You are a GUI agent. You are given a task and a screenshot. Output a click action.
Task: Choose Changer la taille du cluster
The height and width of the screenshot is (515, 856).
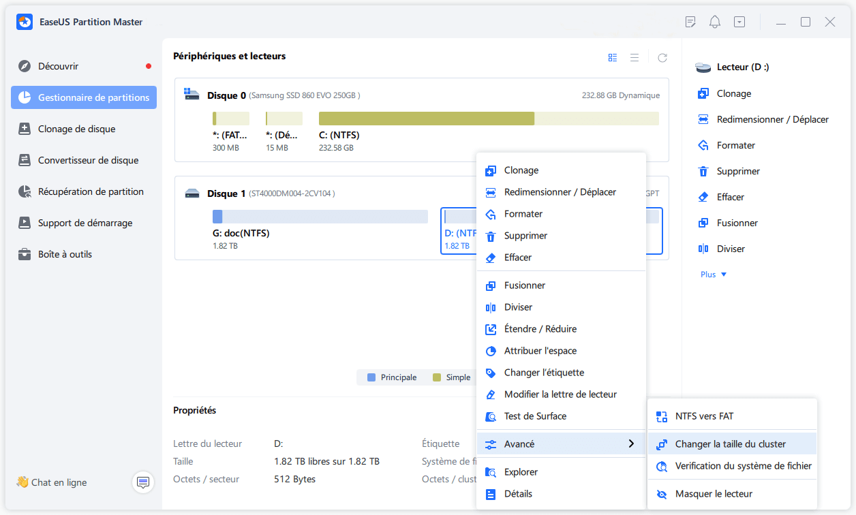(x=730, y=444)
